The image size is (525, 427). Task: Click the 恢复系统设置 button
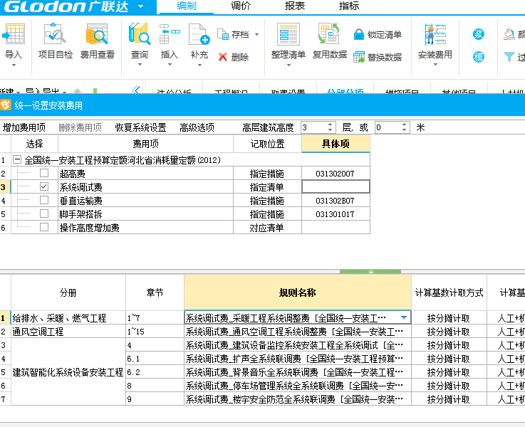click(140, 127)
